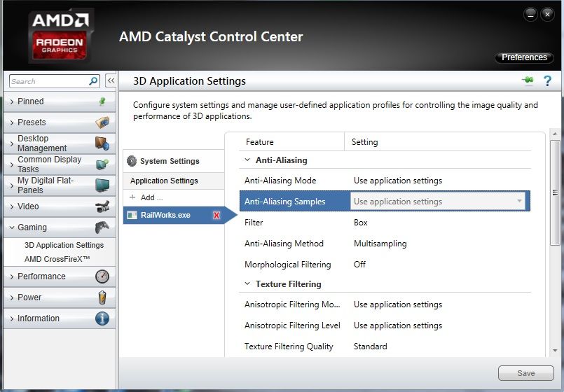564x392 pixels.
Task: Click the vertical scrollbar thumb
Action: (555, 193)
